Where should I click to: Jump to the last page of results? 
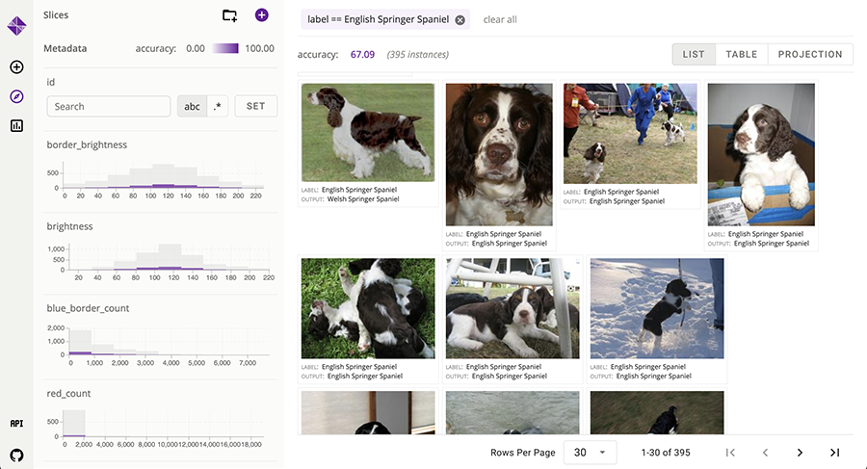coord(834,453)
